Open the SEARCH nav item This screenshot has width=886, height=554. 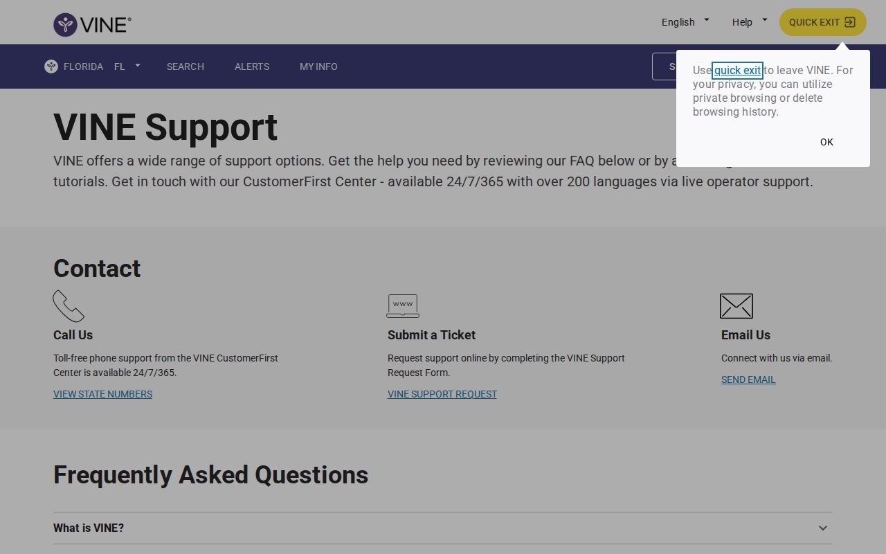(x=186, y=66)
